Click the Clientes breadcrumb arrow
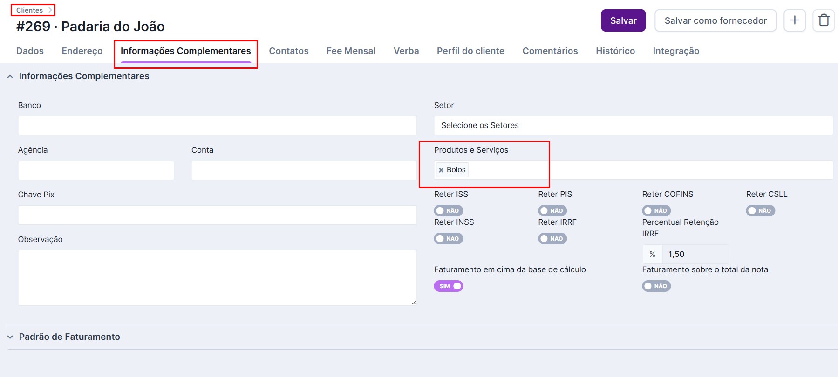 click(x=50, y=10)
